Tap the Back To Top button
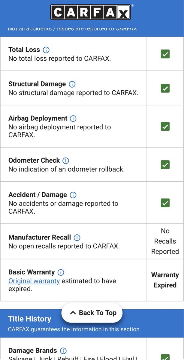 tap(92, 313)
